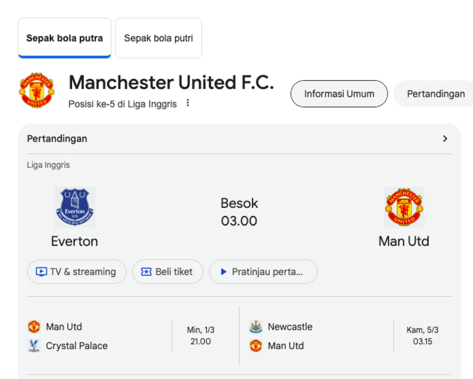Click the Besok 03.00 match time

(239, 212)
